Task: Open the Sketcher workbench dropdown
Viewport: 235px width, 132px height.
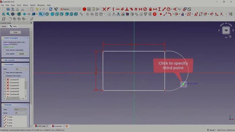Action: pyautogui.click(x=70, y=9)
